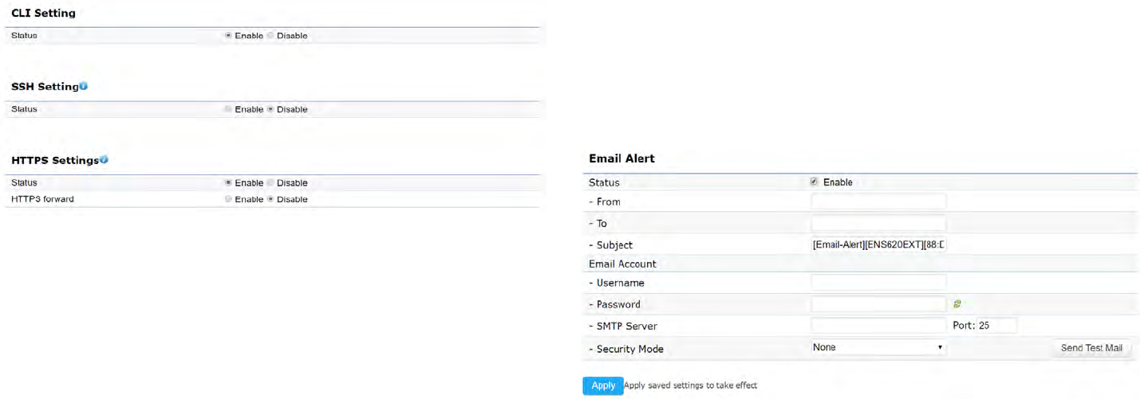Click the Email Alert heading text
Screen dimensions: 1140x399
click(x=621, y=158)
